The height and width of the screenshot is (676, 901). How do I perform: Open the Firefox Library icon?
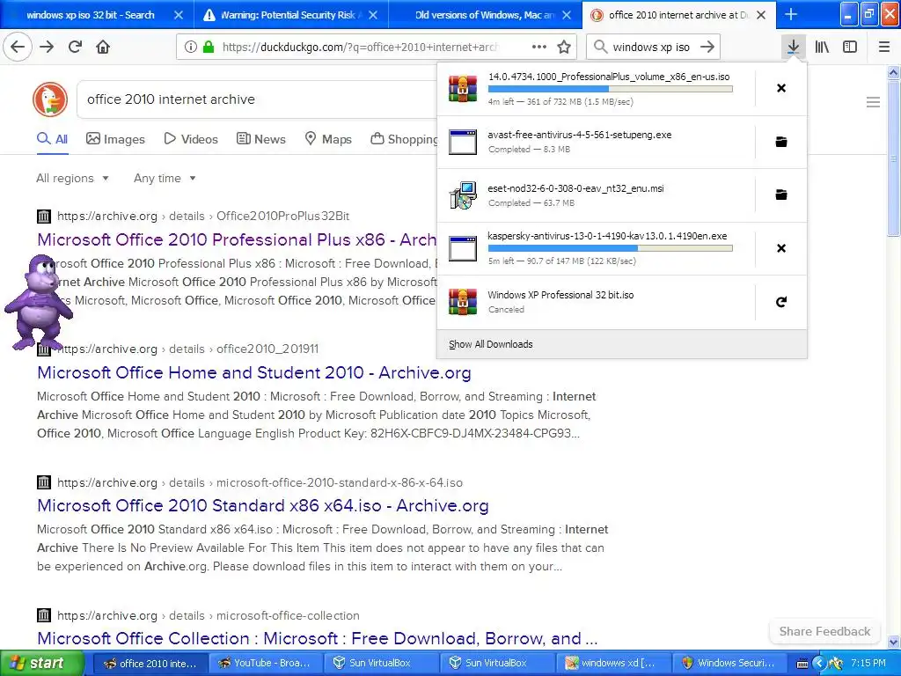click(x=822, y=47)
